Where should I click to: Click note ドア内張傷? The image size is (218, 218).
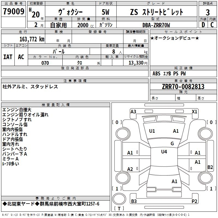tap(13, 139)
